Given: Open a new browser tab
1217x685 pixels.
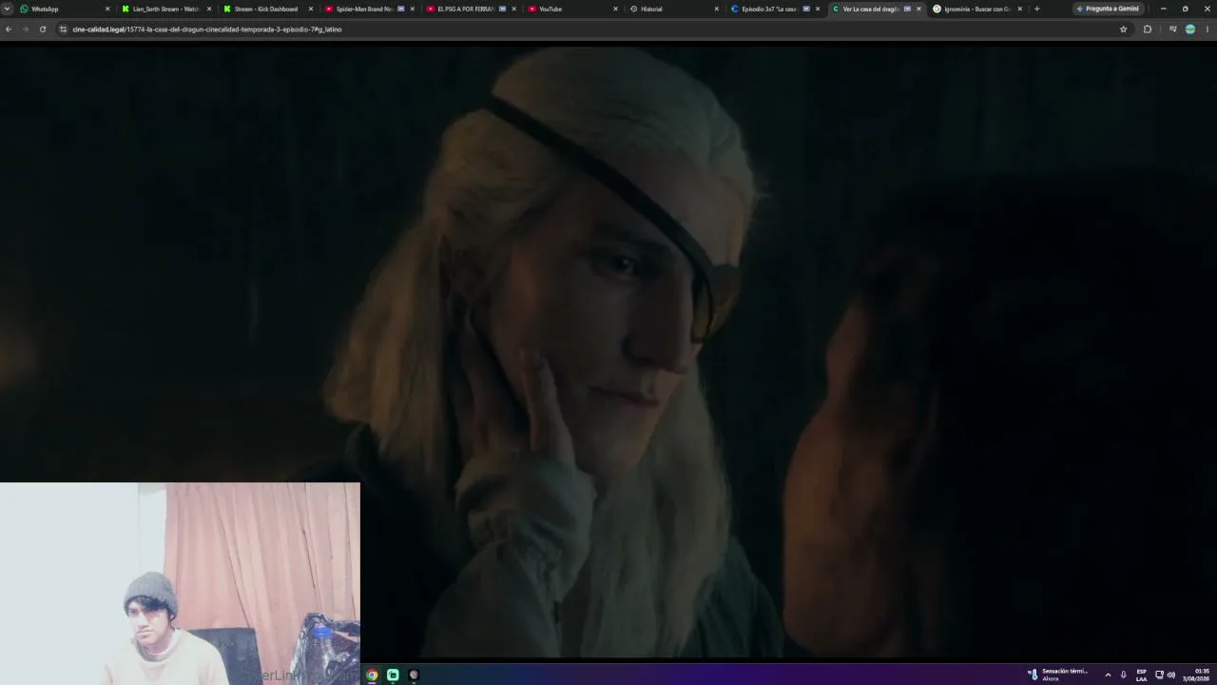Looking at the screenshot, I should [x=1036, y=9].
